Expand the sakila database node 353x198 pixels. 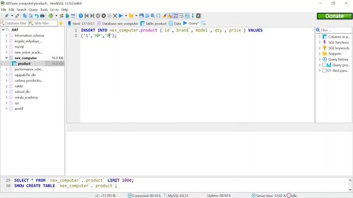(7, 86)
